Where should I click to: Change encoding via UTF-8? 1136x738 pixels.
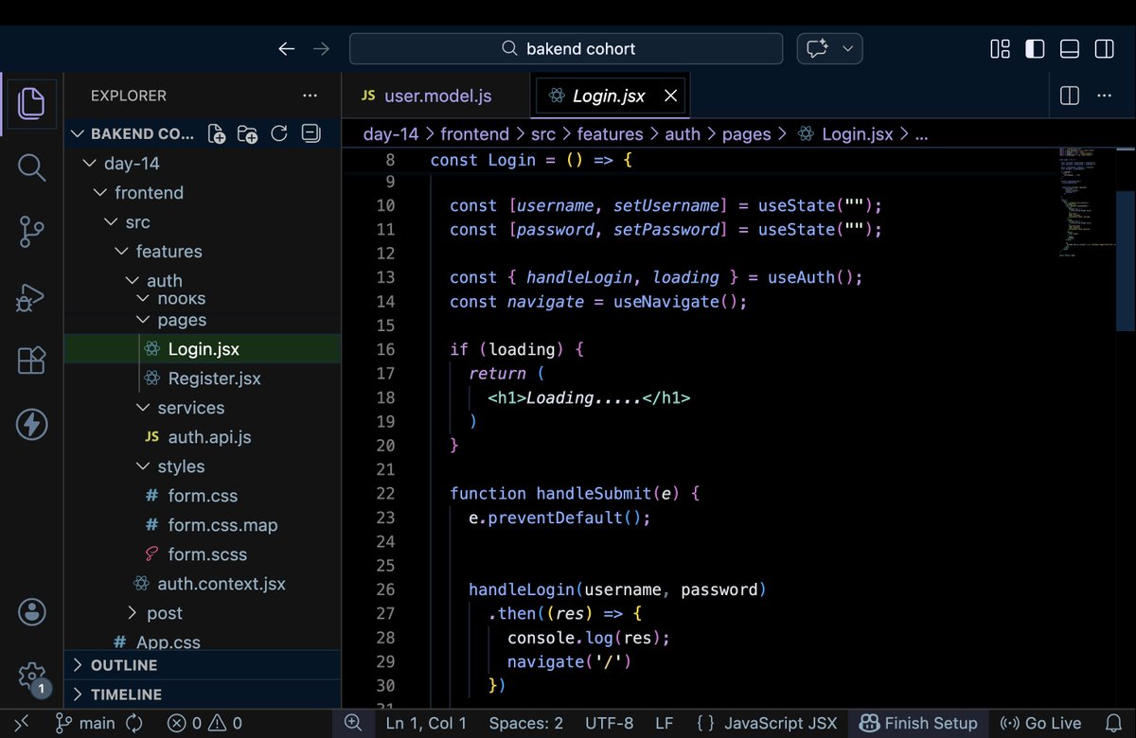[x=609, y=723]
